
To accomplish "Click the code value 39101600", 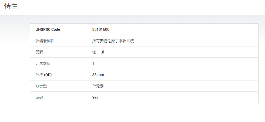I will click(x=101, y=29).
